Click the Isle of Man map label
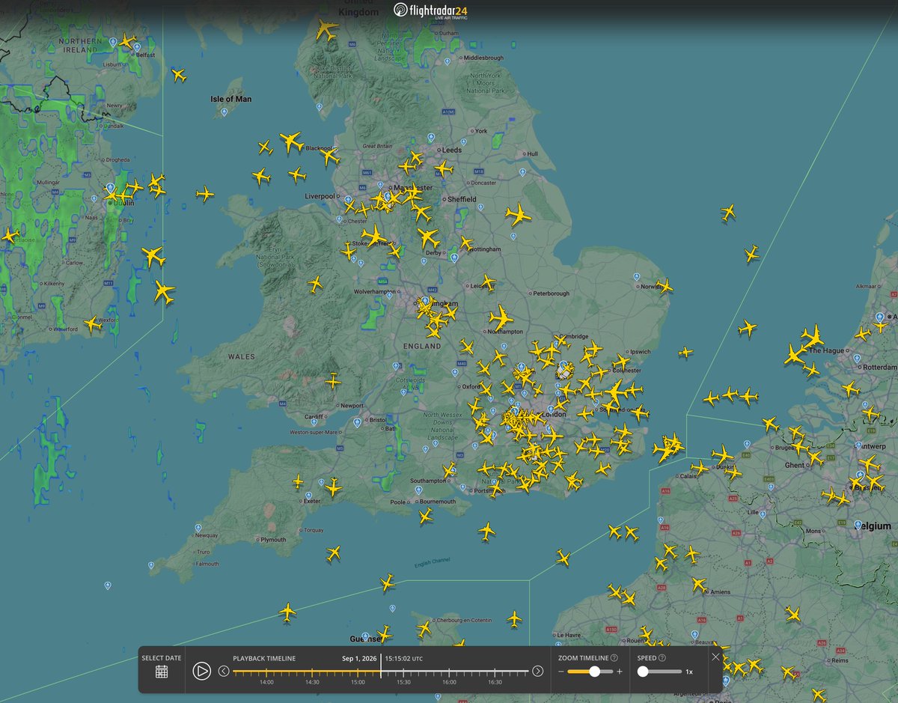Image resolution: width=898 pixels, height=703 pixels. [x=231, y=99]
